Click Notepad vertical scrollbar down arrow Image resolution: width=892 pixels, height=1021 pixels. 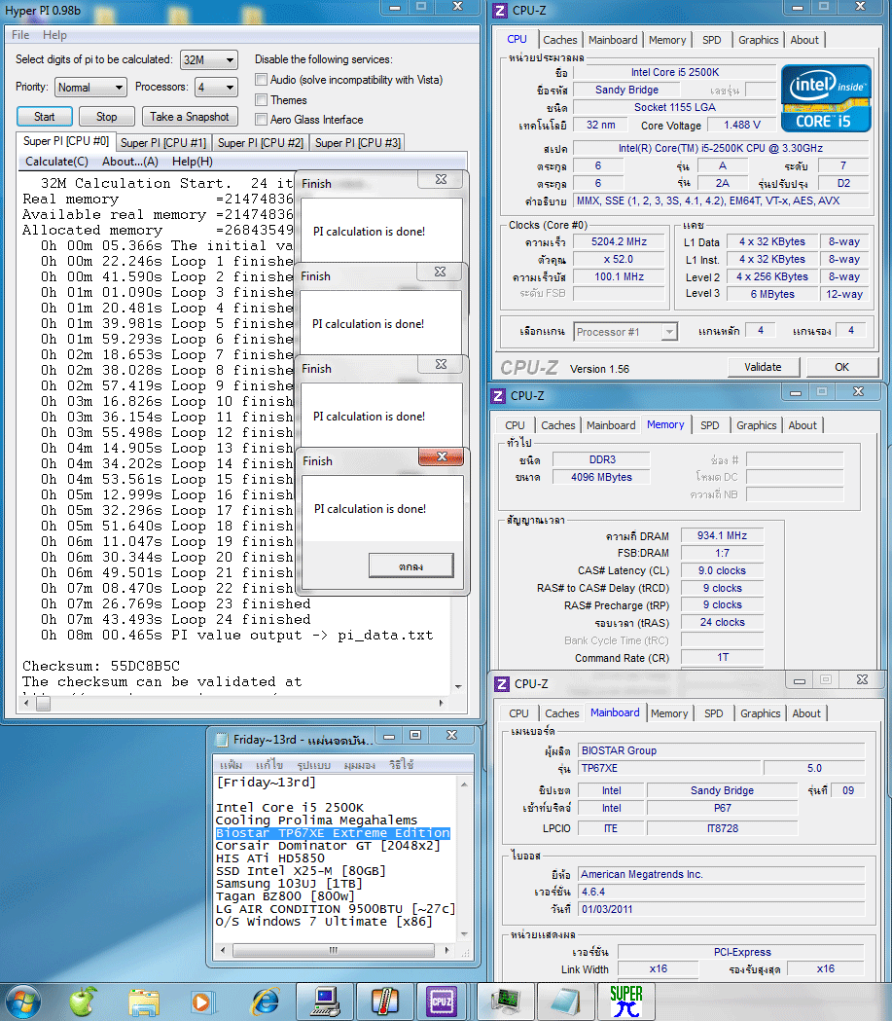465,933
